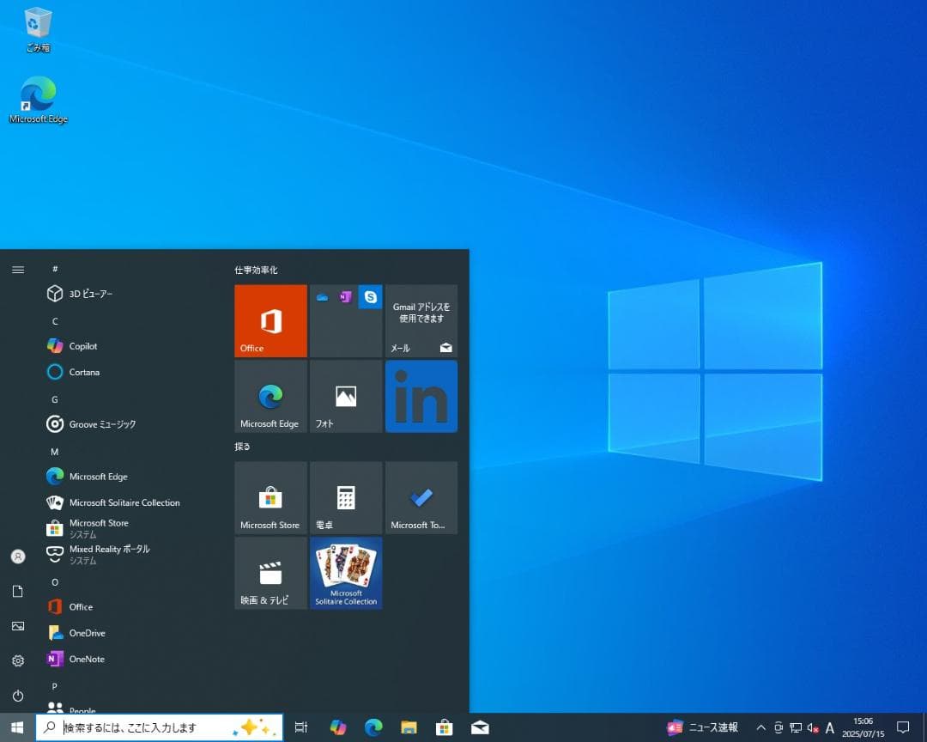Click the muted volume icon in tray
This screenshot has height=742, width=927.
coord(813,727)
